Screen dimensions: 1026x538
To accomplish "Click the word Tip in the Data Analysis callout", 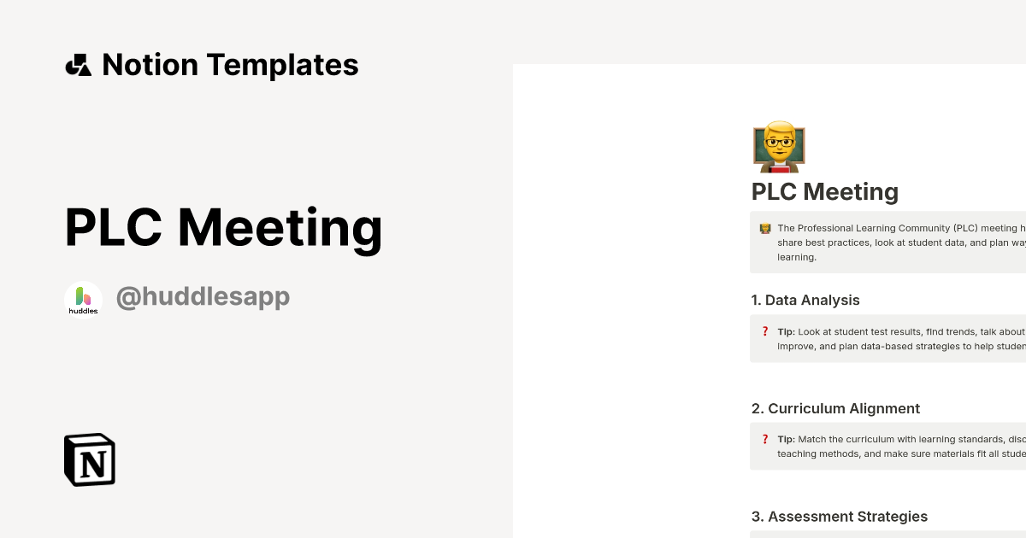I will 785,331.
